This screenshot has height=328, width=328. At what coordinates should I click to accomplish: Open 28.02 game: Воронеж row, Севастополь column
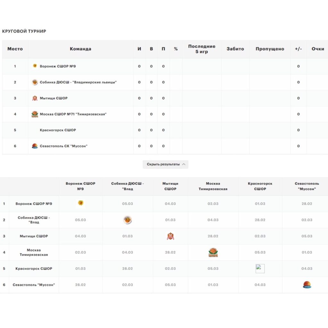(x=307, y=204)
